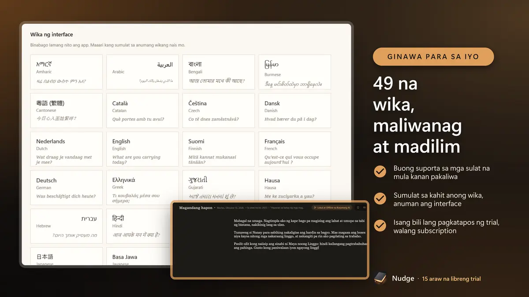This screenshot has height=297, width=529.
Task: Select the Hausa language card
Action: point(294,185)
